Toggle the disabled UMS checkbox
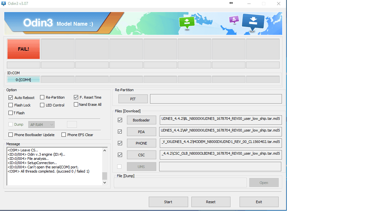Image resolution: width=375 pixels, height=211 pixels. [x=119, y=166]
